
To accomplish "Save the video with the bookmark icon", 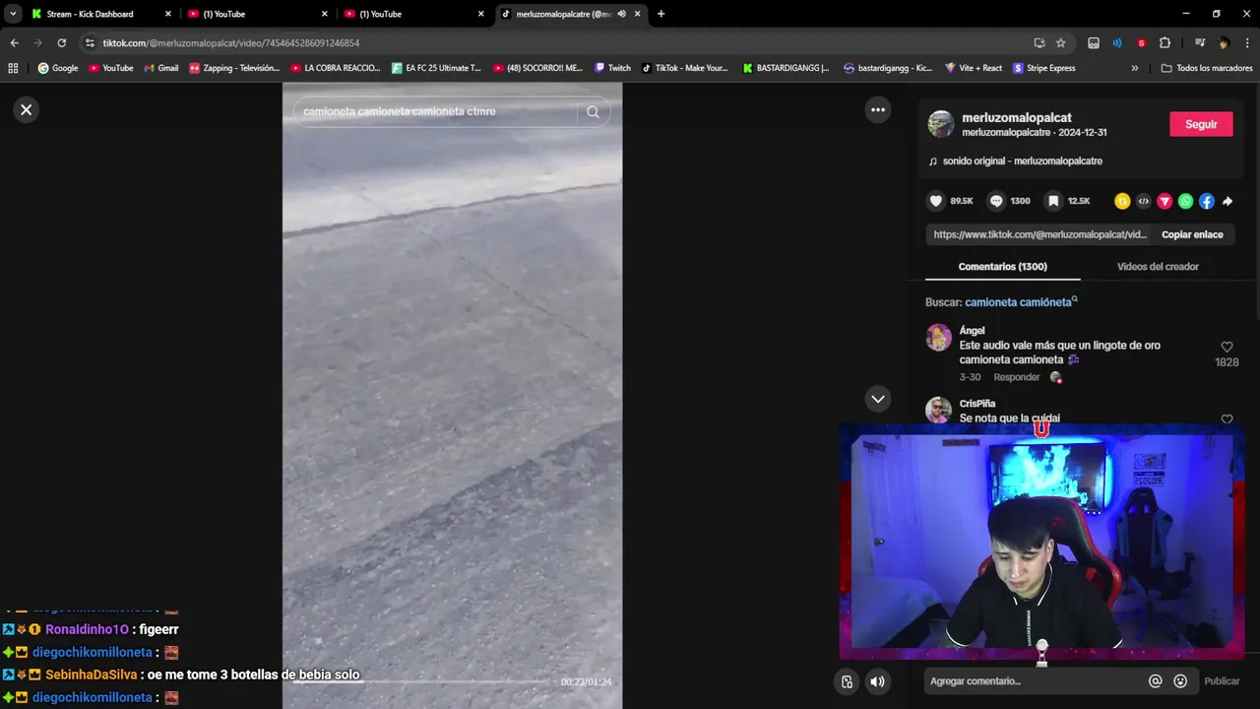I will 1053,201.
